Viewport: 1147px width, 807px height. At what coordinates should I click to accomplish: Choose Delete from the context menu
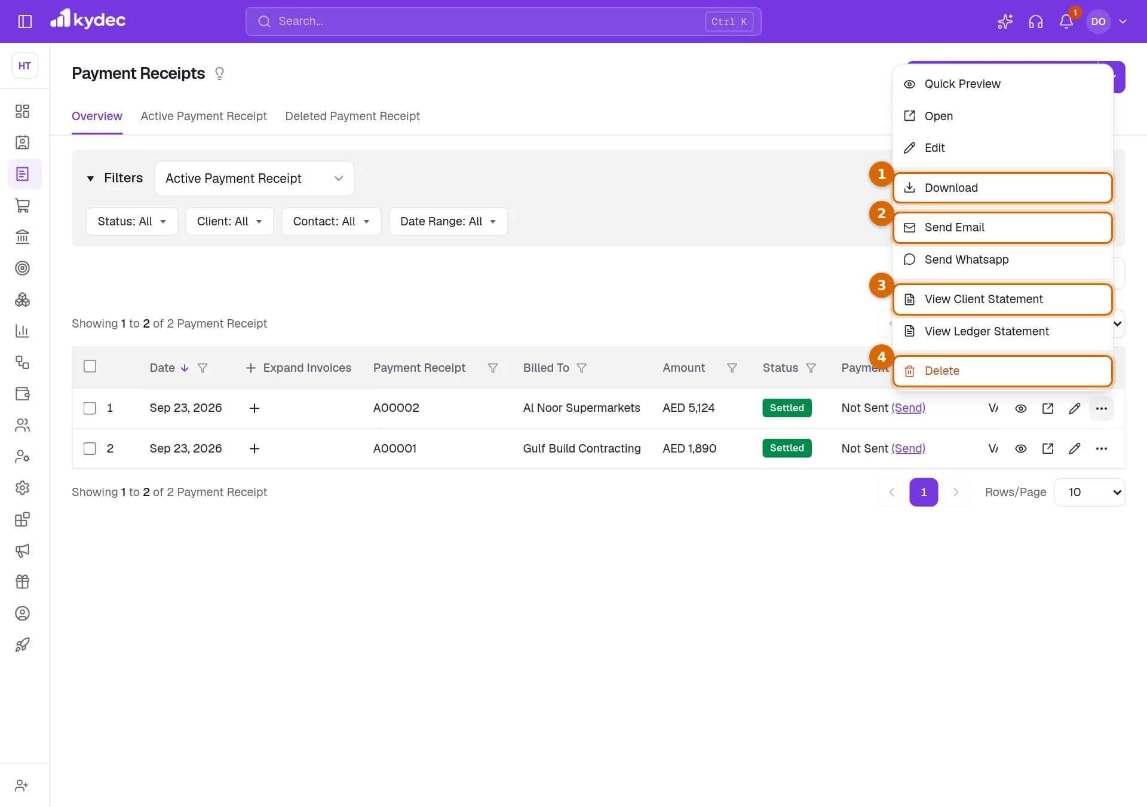tap(1002, 371)
